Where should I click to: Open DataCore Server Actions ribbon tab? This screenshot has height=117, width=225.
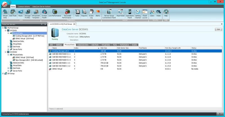pos(41,6)
